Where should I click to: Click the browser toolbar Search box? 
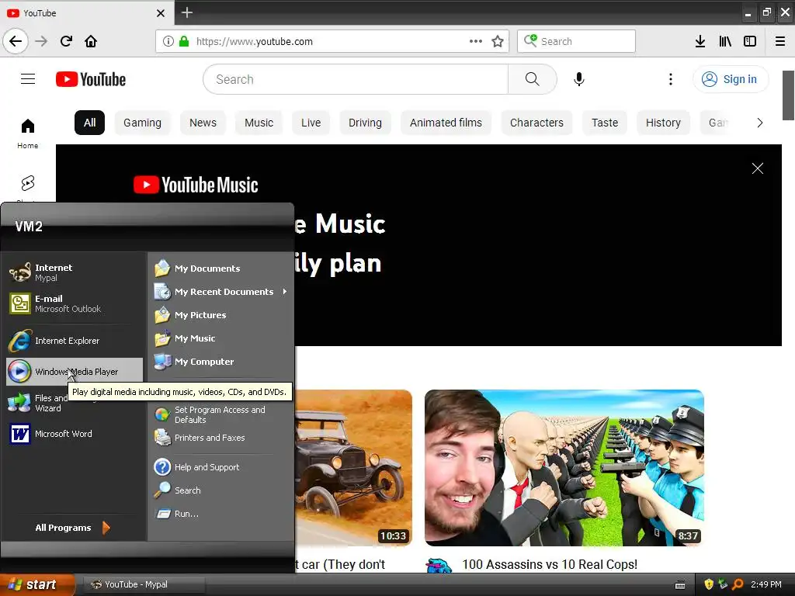point(577,41)
